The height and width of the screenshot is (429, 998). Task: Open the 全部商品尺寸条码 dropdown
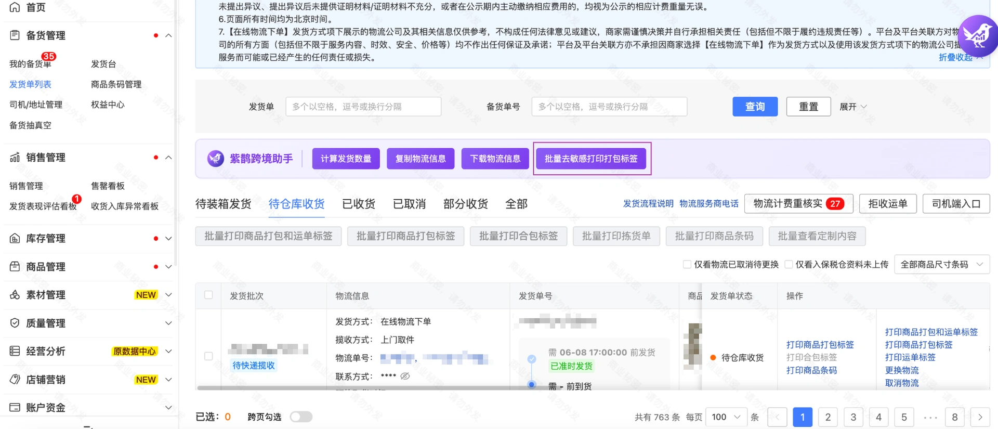click(941, 264)
